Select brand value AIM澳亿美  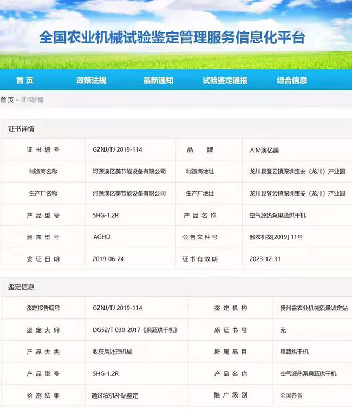[264, 150]
